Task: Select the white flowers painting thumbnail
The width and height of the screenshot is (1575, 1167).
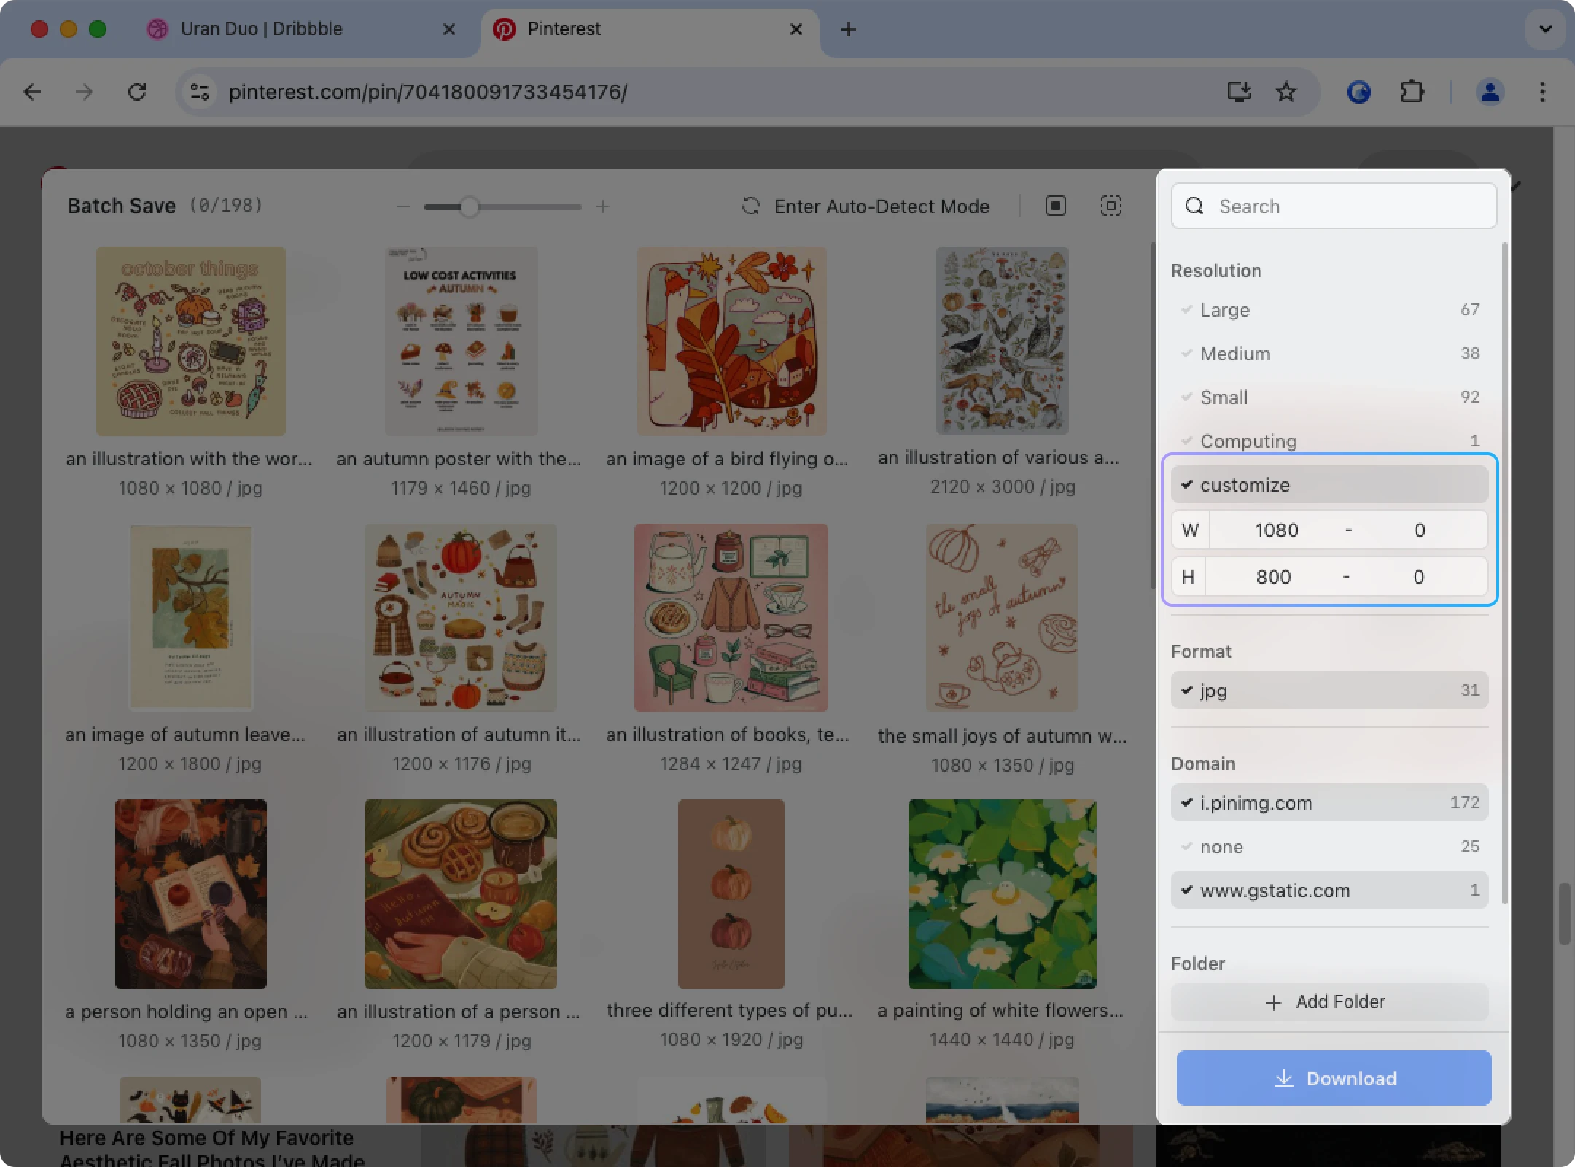Action: [1002, 894]
